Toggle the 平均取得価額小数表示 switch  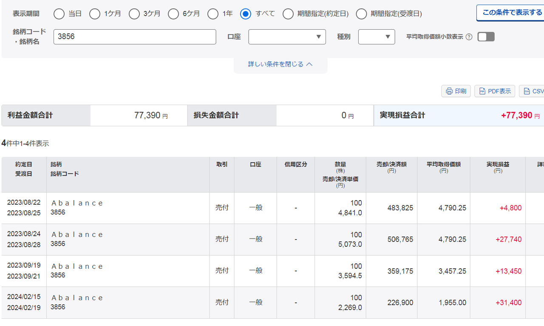click(x=486, y=37)
